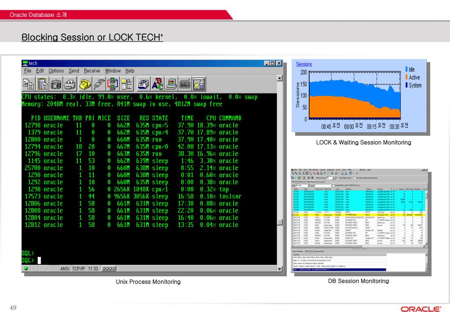Screen dimensions: 450x312
Task: Click the yellow telephone connect icon
Action: point(85,84)
